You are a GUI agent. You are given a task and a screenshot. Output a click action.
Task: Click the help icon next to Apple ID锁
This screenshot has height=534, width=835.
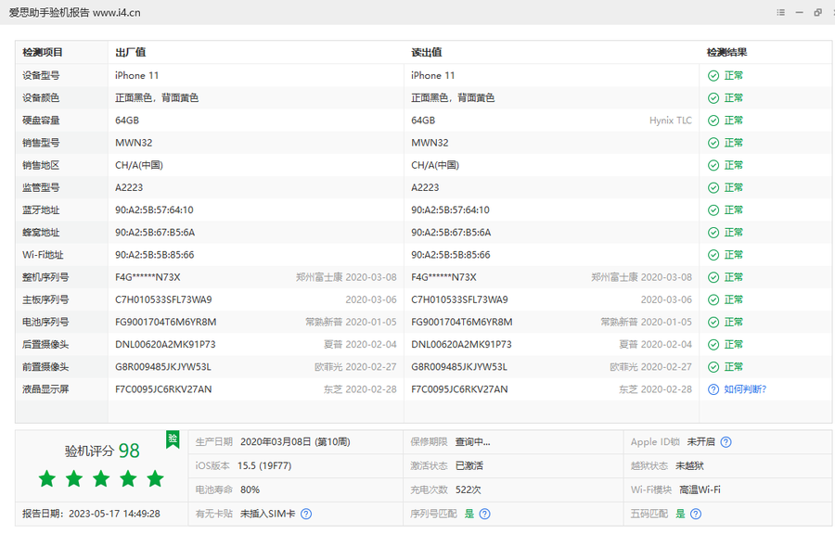pos(726,443)
